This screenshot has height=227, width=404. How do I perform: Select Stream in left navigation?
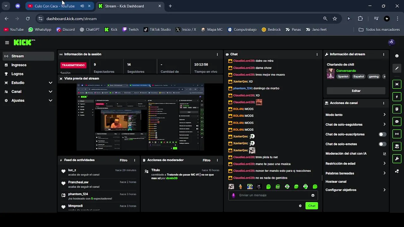28,56
